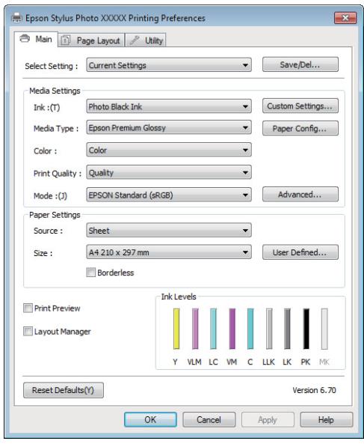Open Custom Settings dialog
This screenshot has height=444, width=364.
click(x=300, y=106)
